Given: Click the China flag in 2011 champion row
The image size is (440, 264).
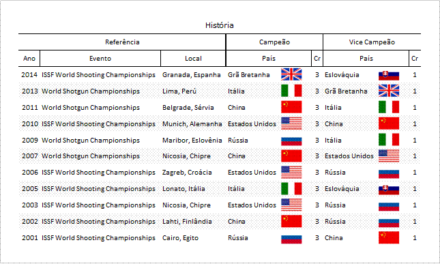Looking at the screenshot, I should [x=291, y=107].
